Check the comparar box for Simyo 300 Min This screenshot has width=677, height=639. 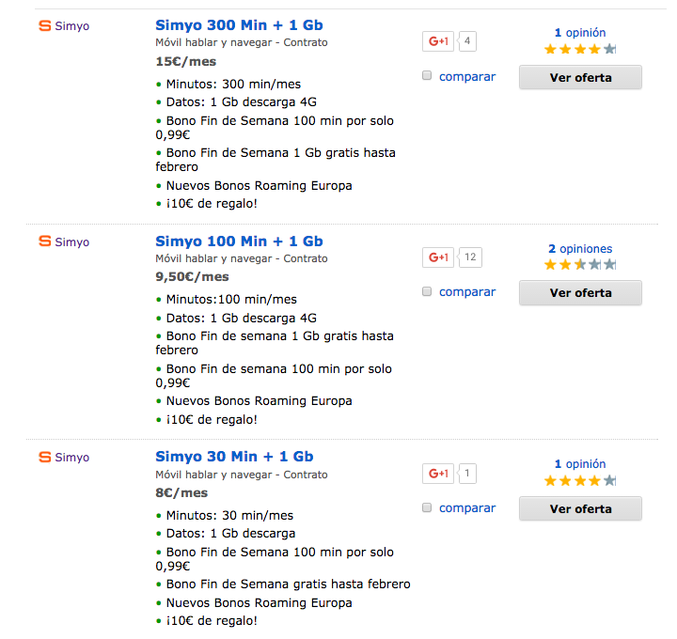tap(427, 75)
